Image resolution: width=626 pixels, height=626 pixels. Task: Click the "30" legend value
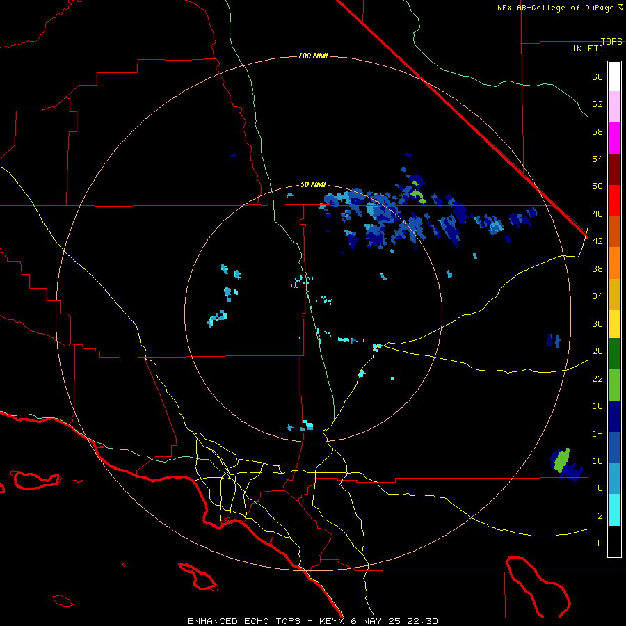point(597,323)
